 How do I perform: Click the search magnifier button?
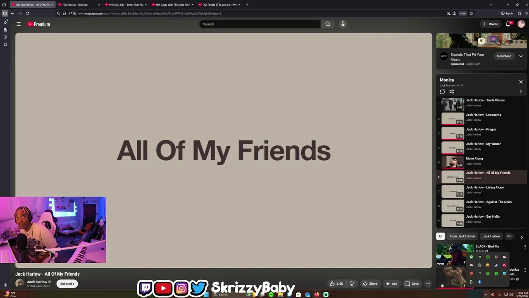(x=328, y=24)
